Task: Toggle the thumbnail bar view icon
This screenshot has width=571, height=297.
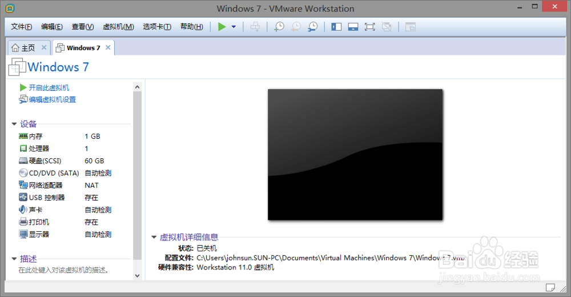Action: pos(353,27)
